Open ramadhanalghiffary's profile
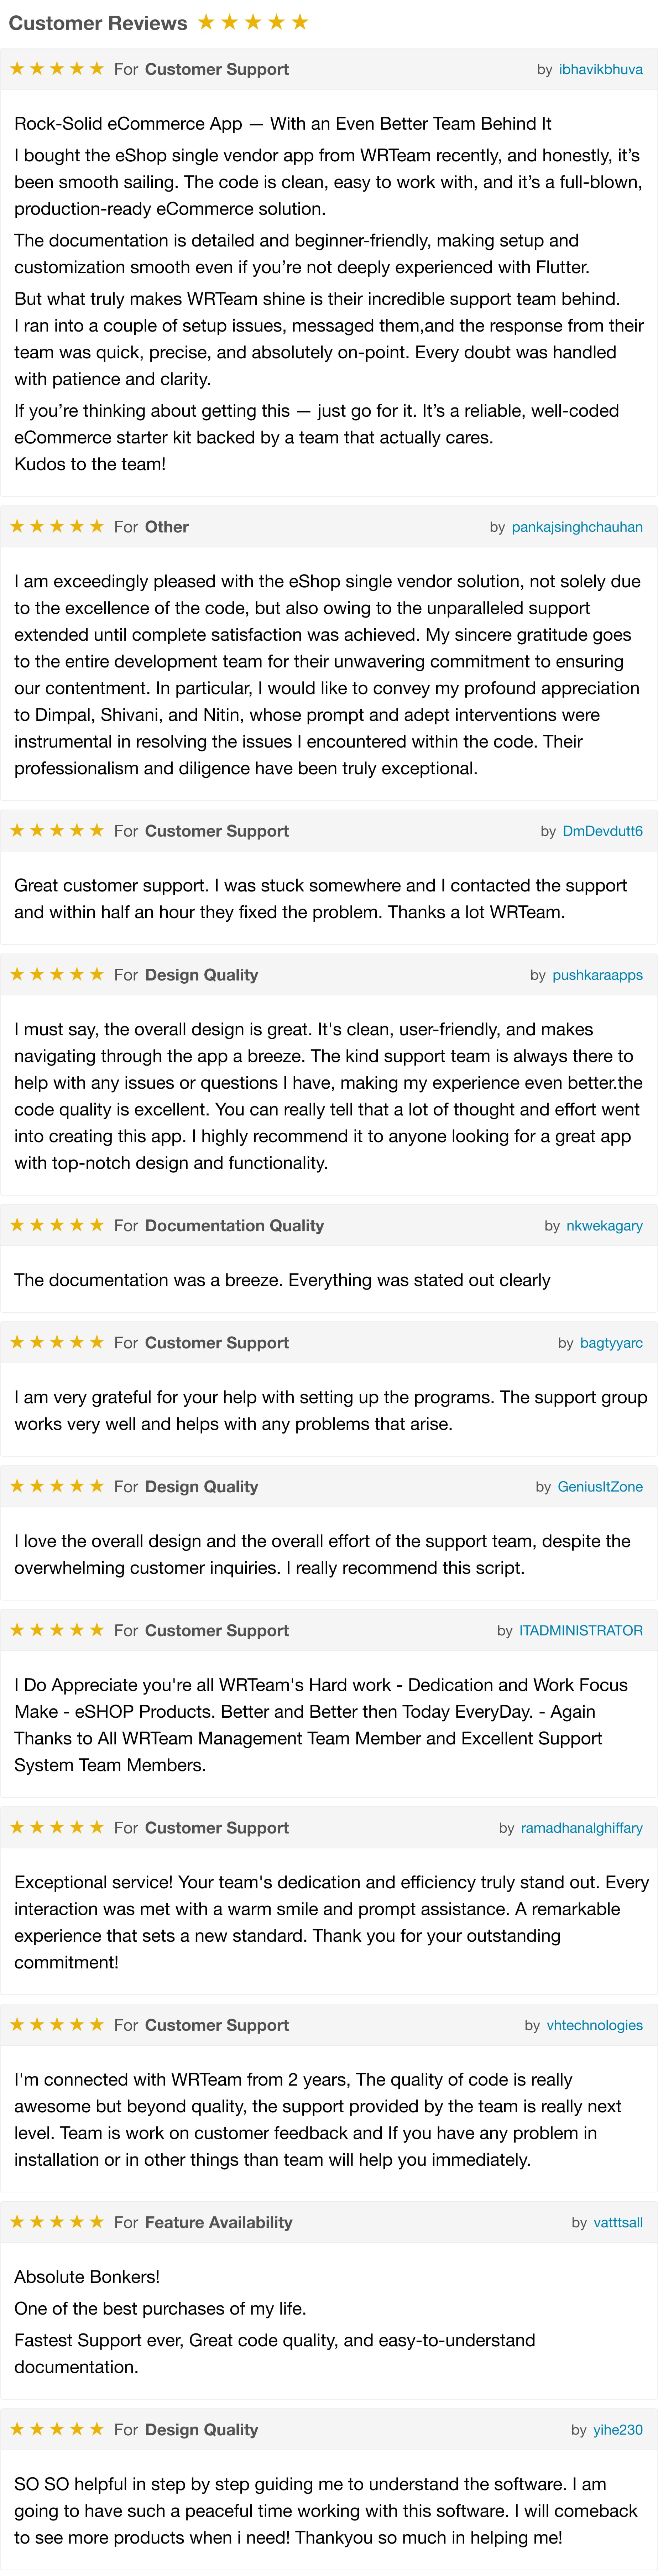Image resolution: width=658 pixels, height=2576 pixels. pos(581,1828)
